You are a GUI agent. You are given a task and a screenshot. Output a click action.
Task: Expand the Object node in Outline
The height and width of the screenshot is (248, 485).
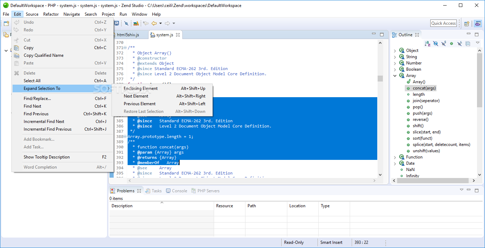pos(395,51)
